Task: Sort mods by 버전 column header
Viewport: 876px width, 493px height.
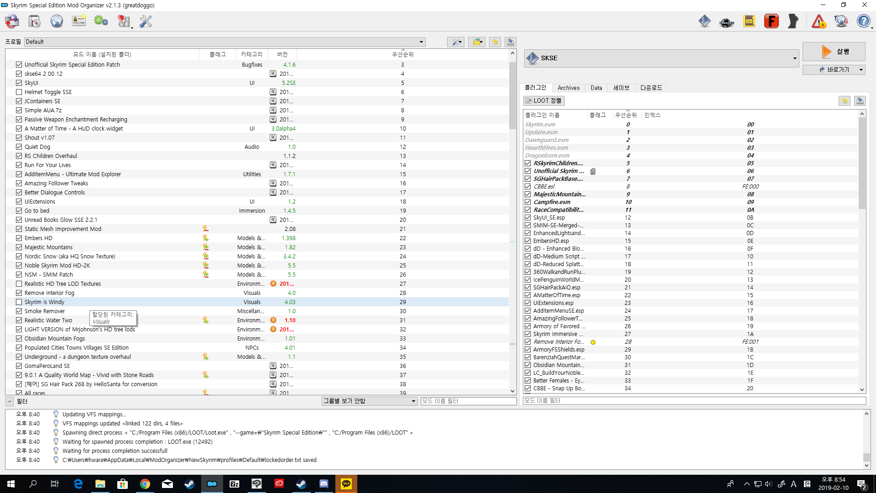Action: tap(282, 54)
